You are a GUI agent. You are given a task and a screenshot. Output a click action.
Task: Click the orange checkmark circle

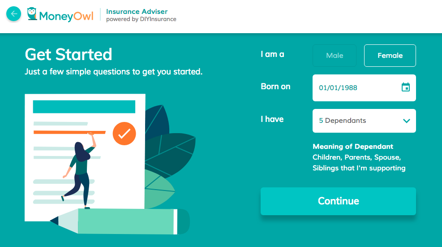click(124, 133)
